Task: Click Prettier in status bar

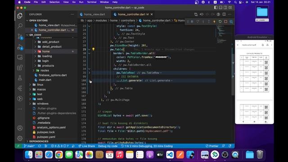Action: [212, 146]
